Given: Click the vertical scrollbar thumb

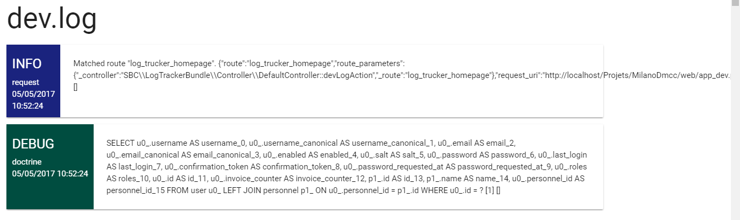Looking at the screenshot, I should click(735, 3).
